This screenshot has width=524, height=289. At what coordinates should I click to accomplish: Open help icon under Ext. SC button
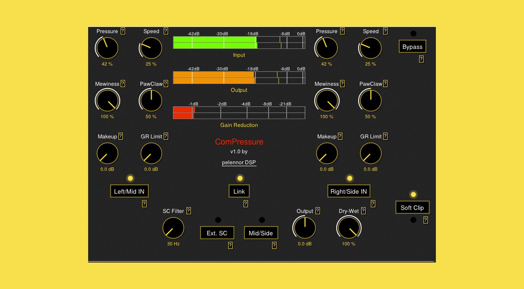click(230, 245)
